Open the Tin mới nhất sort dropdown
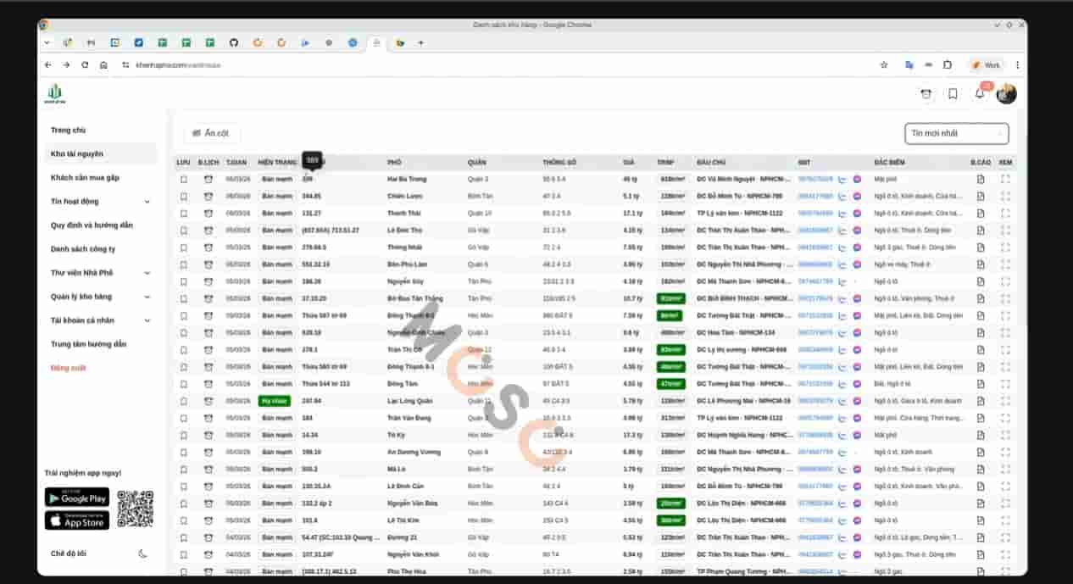The width and height of the screenshot is (1073, 584). [x=957, y=133]
